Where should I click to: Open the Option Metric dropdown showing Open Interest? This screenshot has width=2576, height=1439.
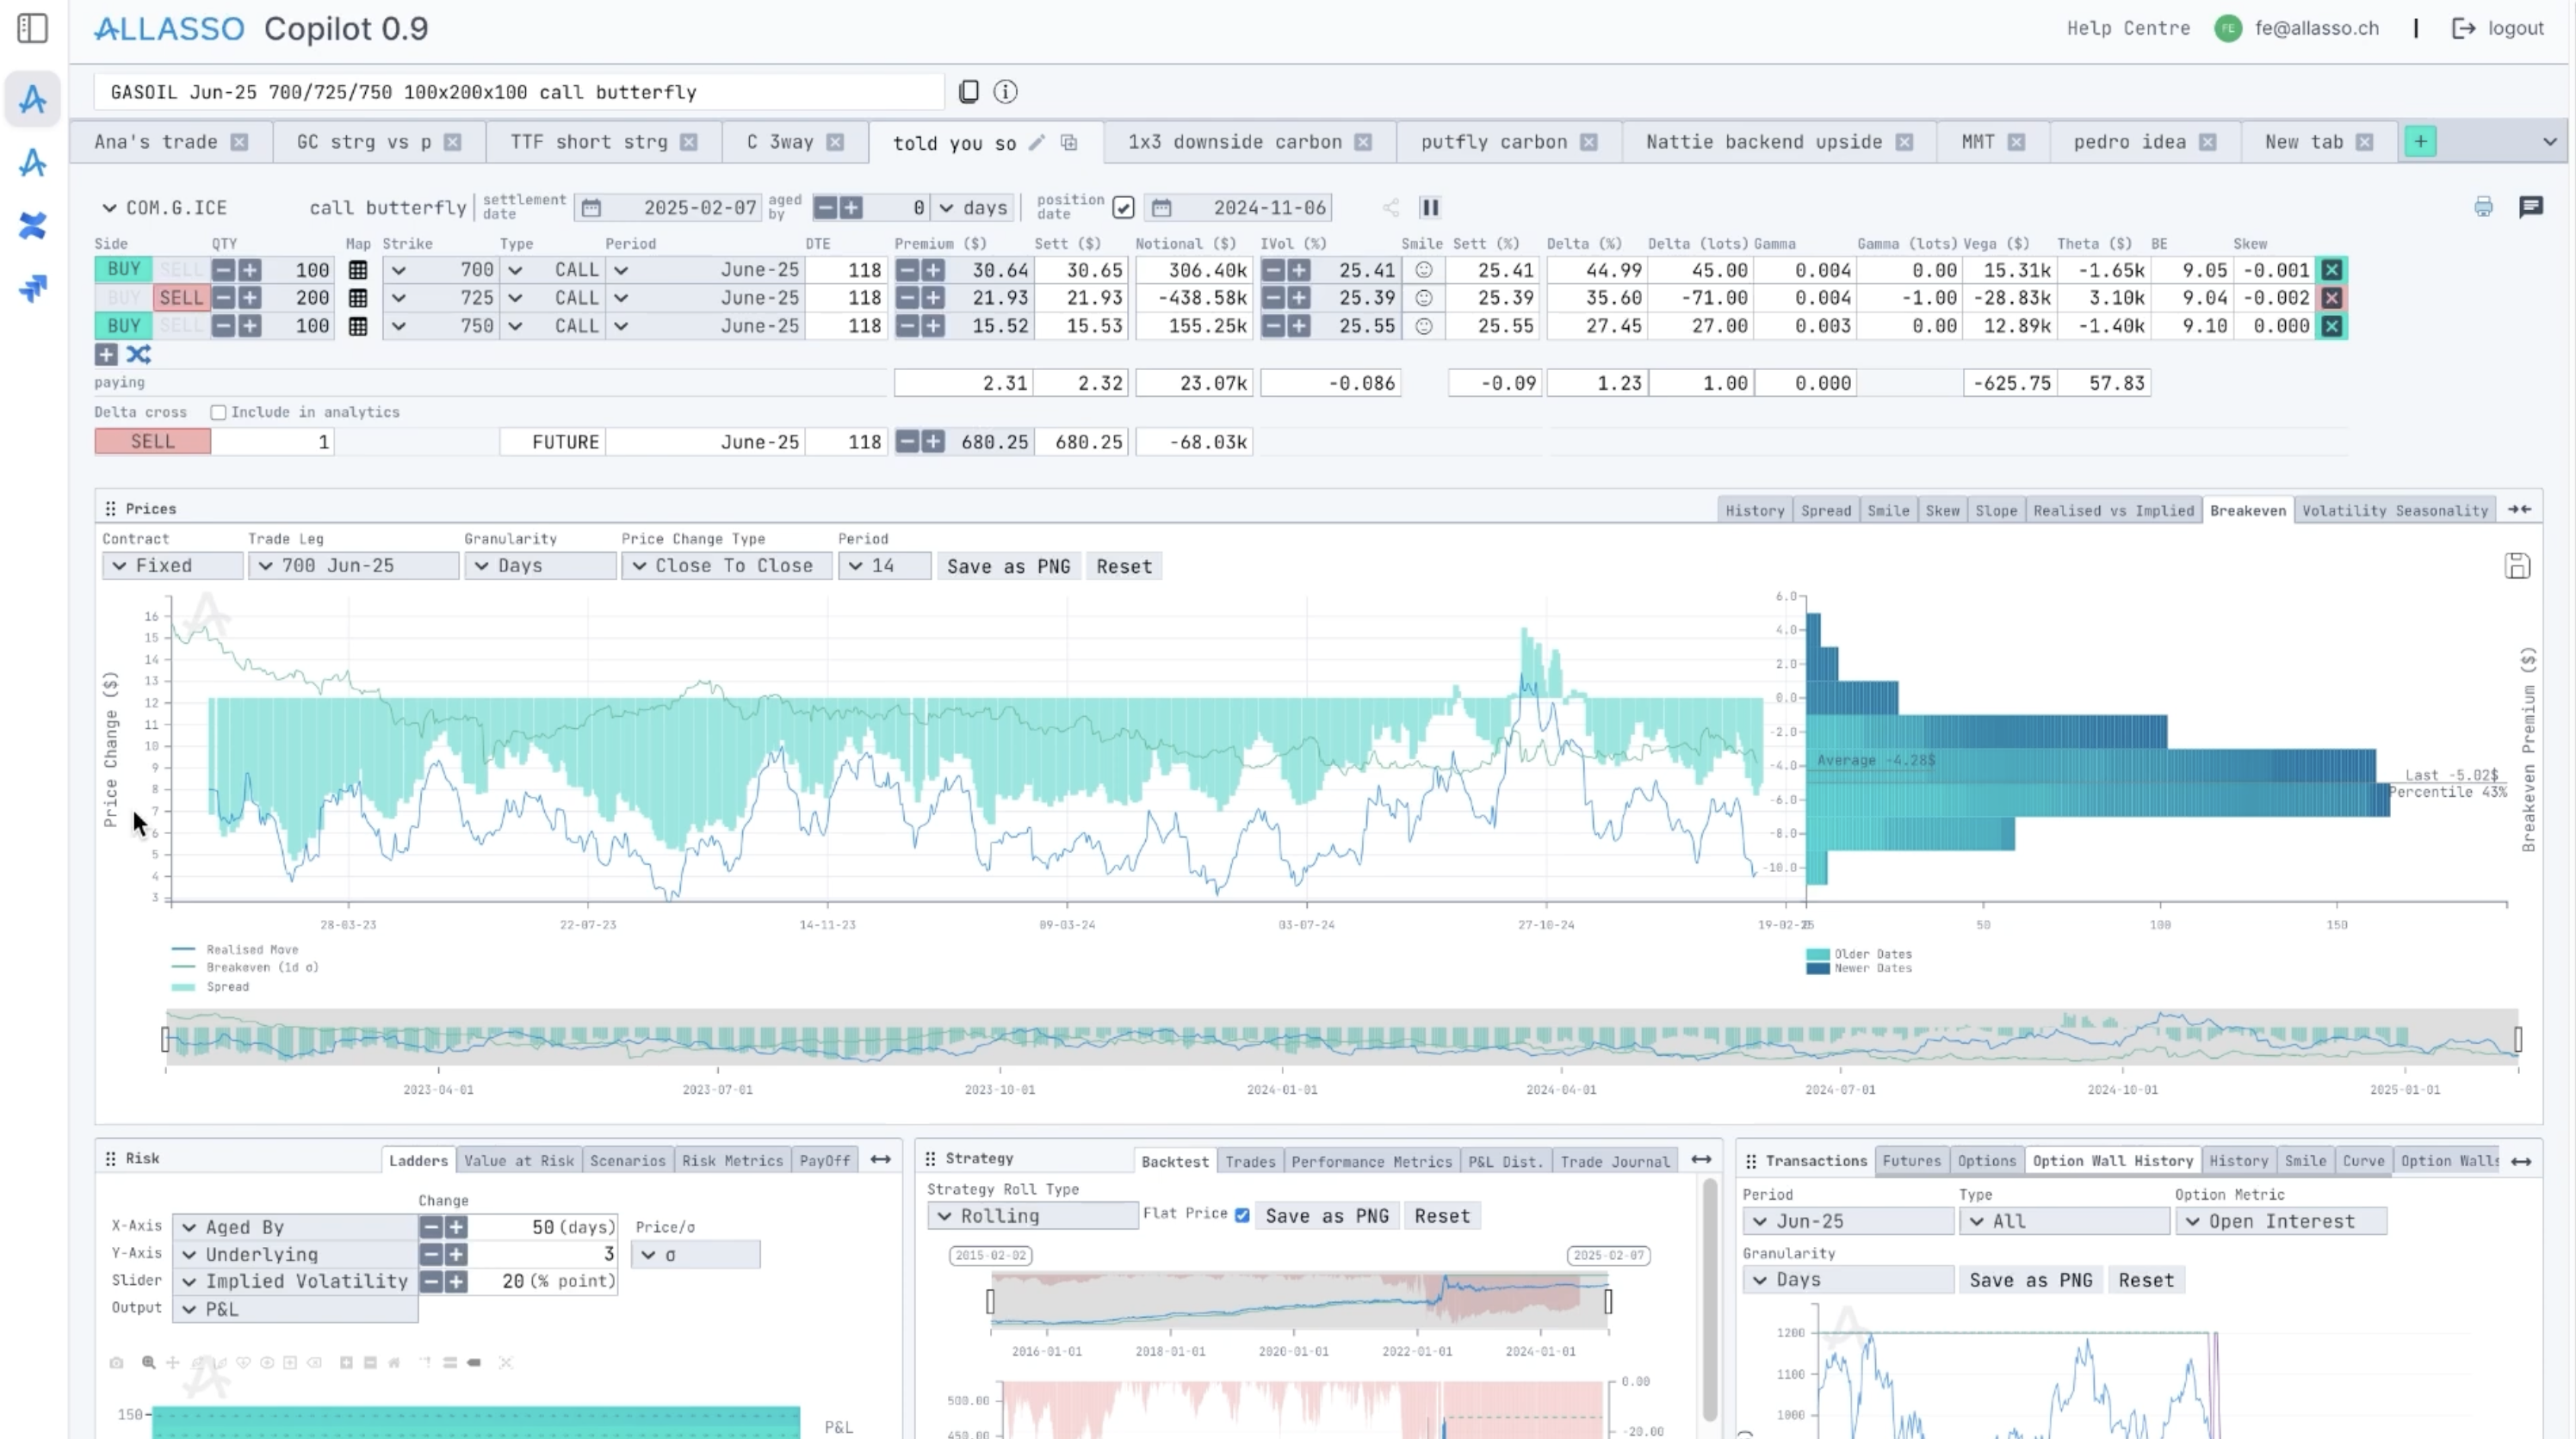coord(2283,1221)
